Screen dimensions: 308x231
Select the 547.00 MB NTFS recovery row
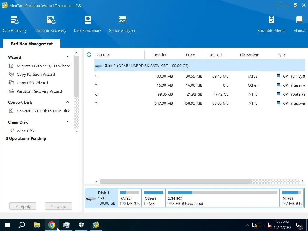click(200, 103)
